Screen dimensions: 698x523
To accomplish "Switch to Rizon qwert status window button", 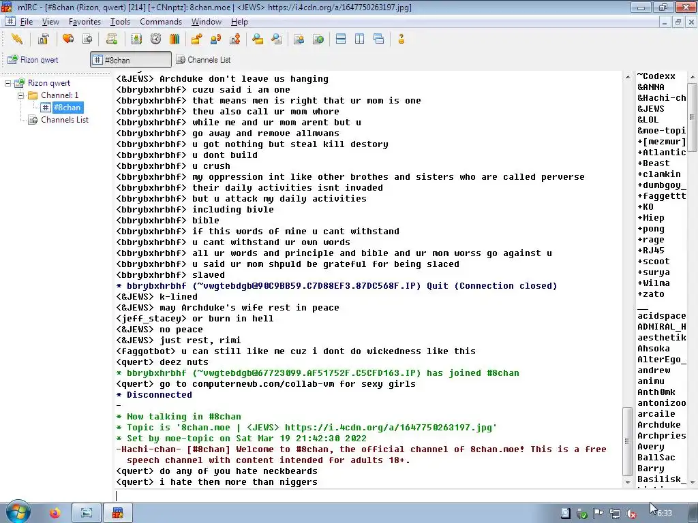I will coord(33,60).
